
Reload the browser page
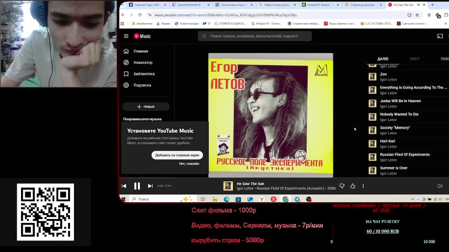coord(140,15)
